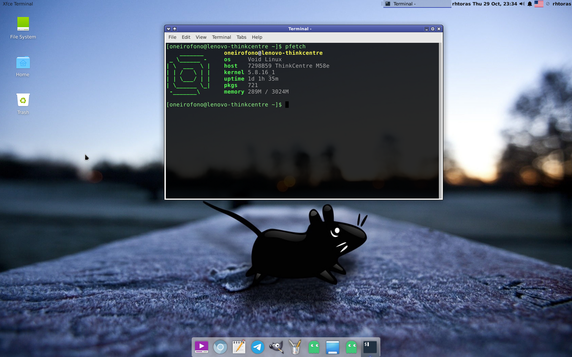Image resolution: width=572 pixels, height=357 pixels.
Task: Click the 'Void Linux' os value
Action: tap(265, 59)
